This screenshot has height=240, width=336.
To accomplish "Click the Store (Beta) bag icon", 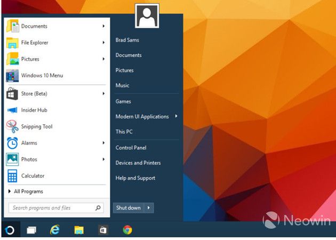I will [x=12, y=94].
